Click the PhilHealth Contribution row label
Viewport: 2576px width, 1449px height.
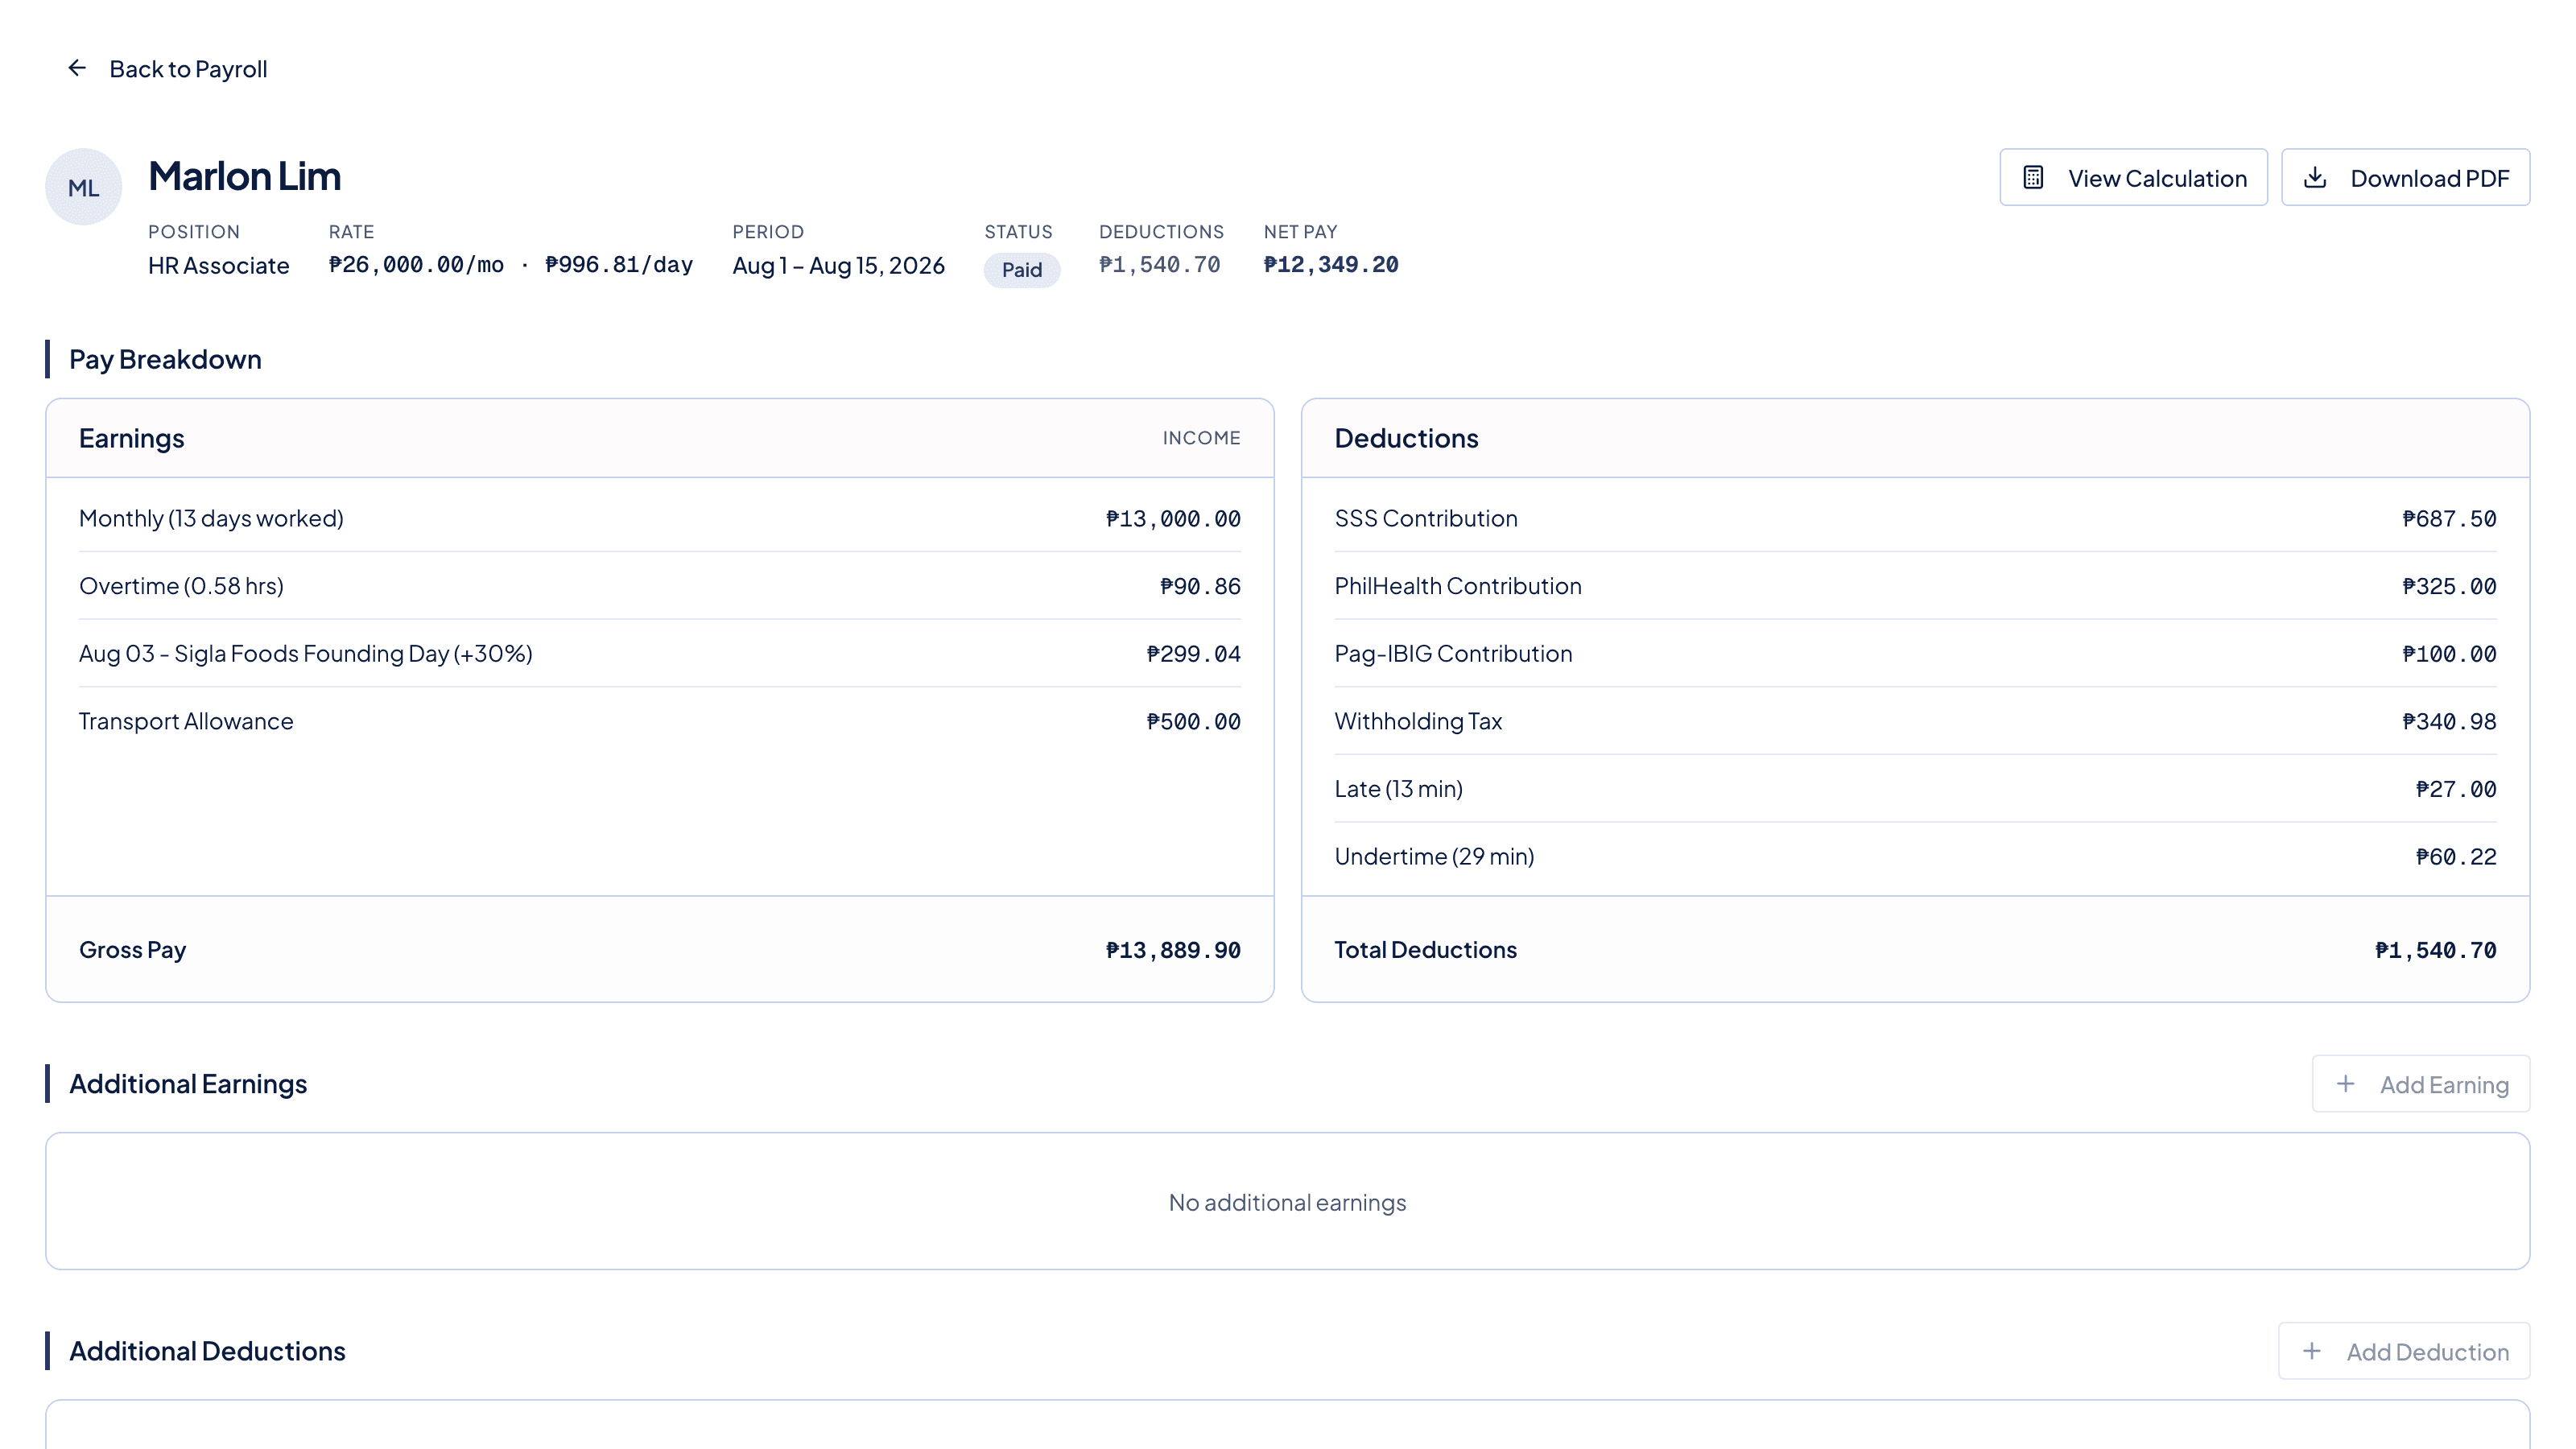(1458, 586)
